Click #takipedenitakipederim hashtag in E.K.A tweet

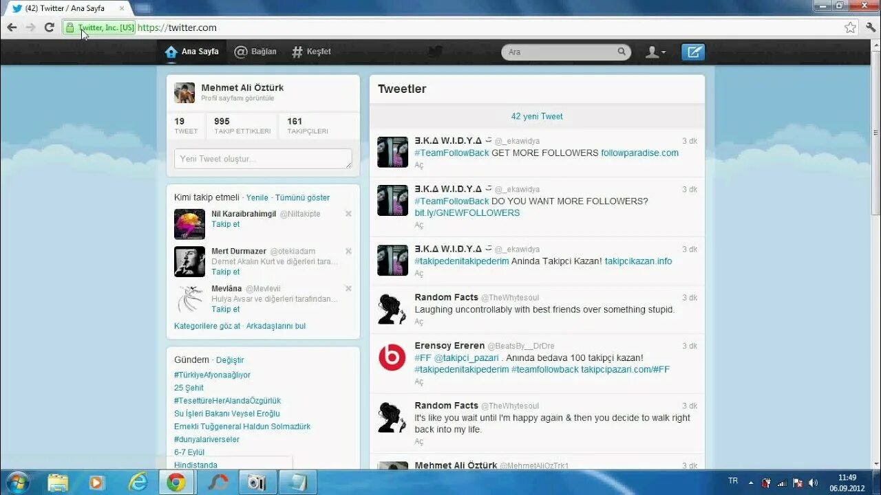pyautogui.click(x=461, y=261)
